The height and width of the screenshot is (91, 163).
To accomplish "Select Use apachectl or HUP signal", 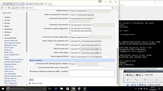I will [x=70, y=28].
